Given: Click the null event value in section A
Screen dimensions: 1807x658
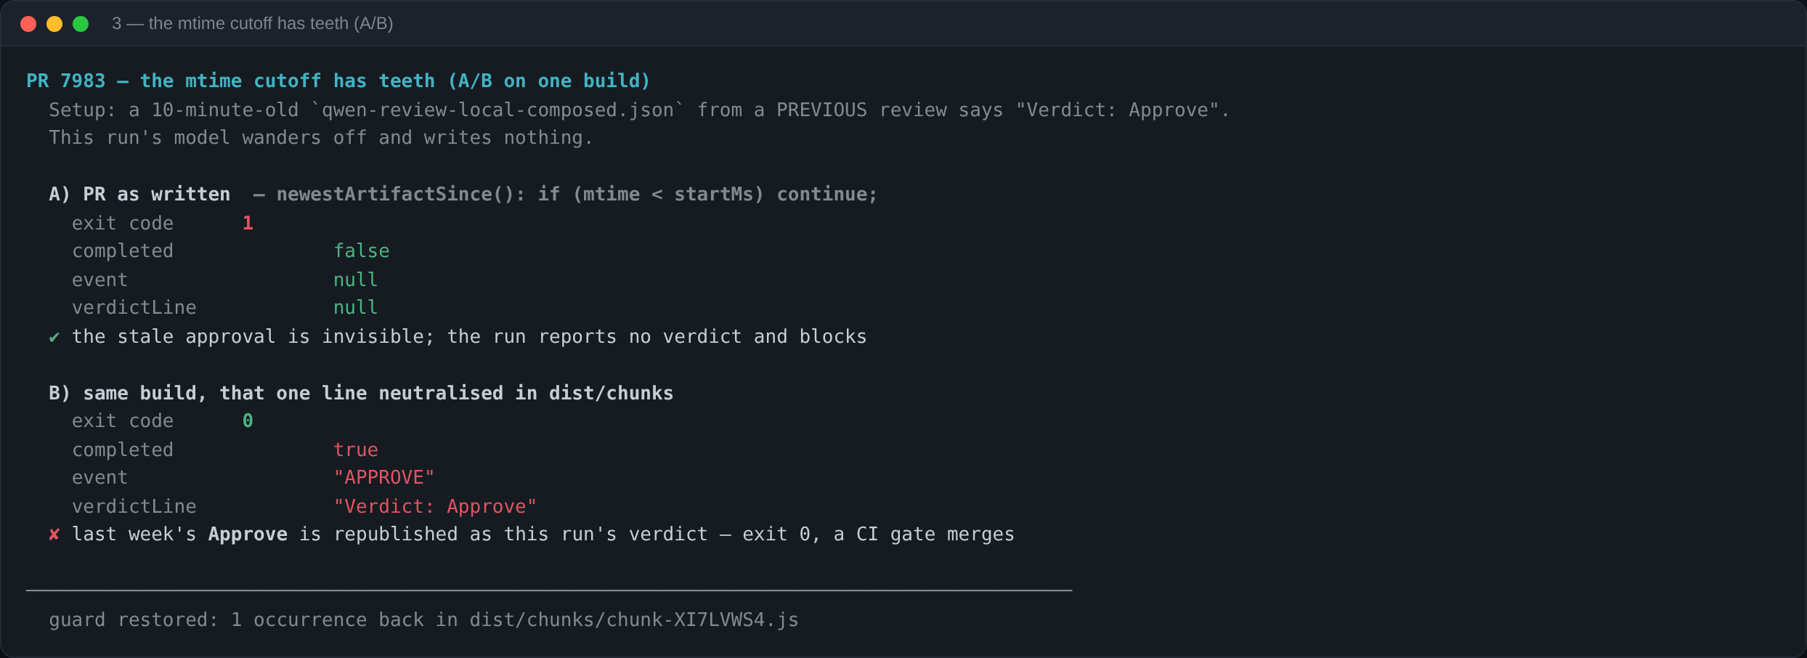Looking at the screenshot, I should (356, 280).
